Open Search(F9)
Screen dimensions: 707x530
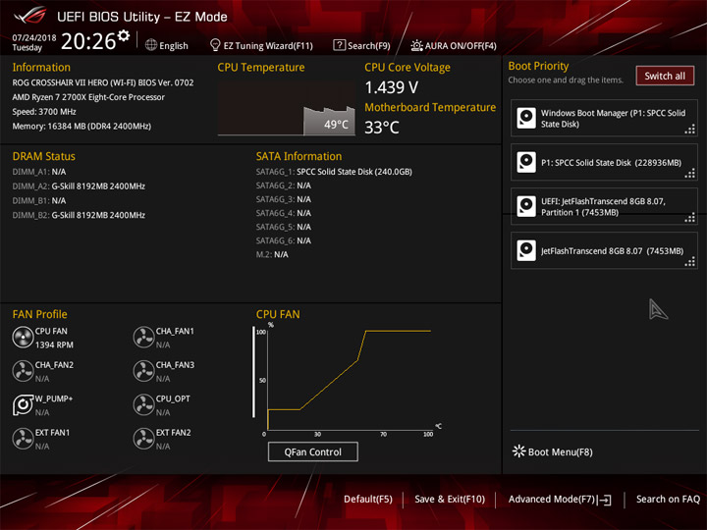point(361,45)
